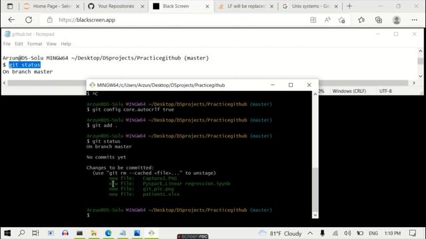Open a new browser tab

(349, 6)
